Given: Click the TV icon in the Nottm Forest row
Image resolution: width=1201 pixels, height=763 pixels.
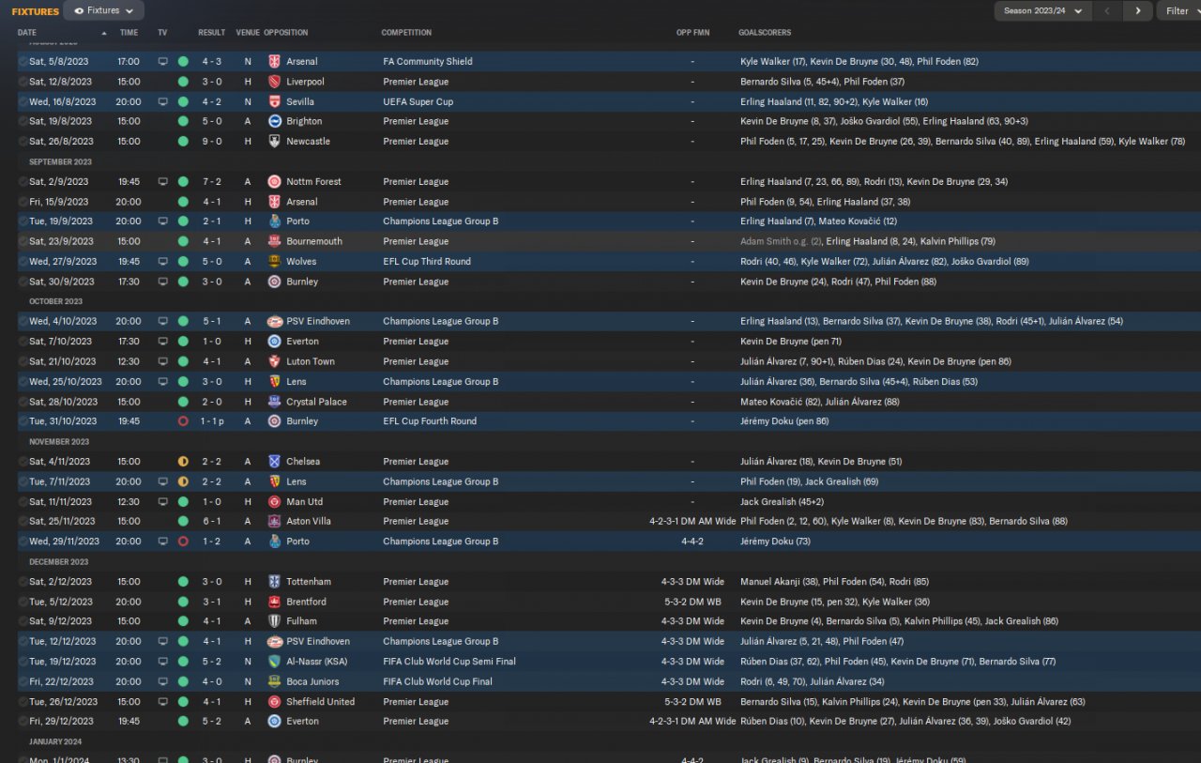Looking at the screenshot, I should [162, 182].
